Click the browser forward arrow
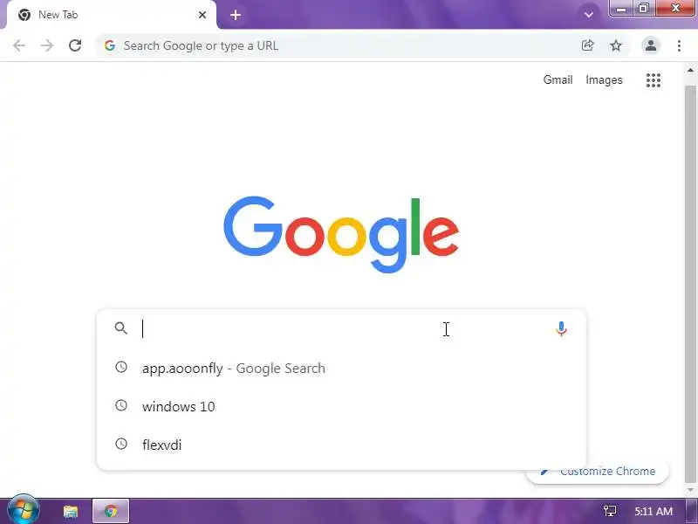698x524 pixels. (47, 45)
